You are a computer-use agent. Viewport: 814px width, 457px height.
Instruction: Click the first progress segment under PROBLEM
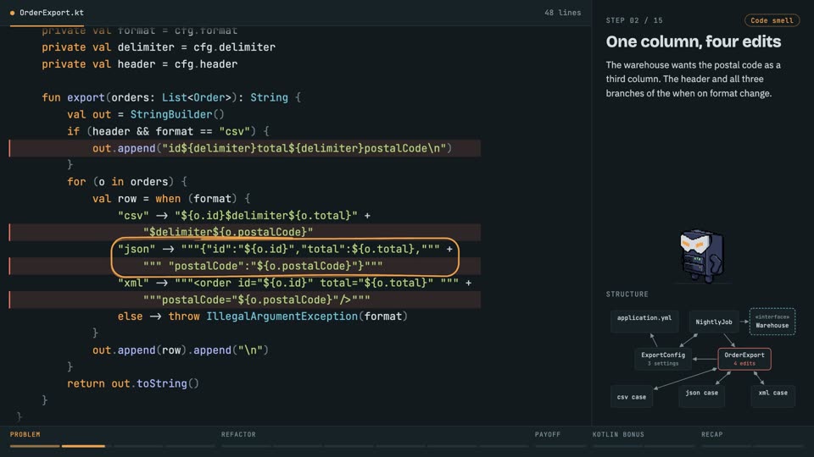click(x=34, y=446)
